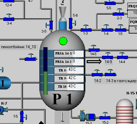Open the FQR flow meter box
137x124 pixels.
click(x=133, y=26)
